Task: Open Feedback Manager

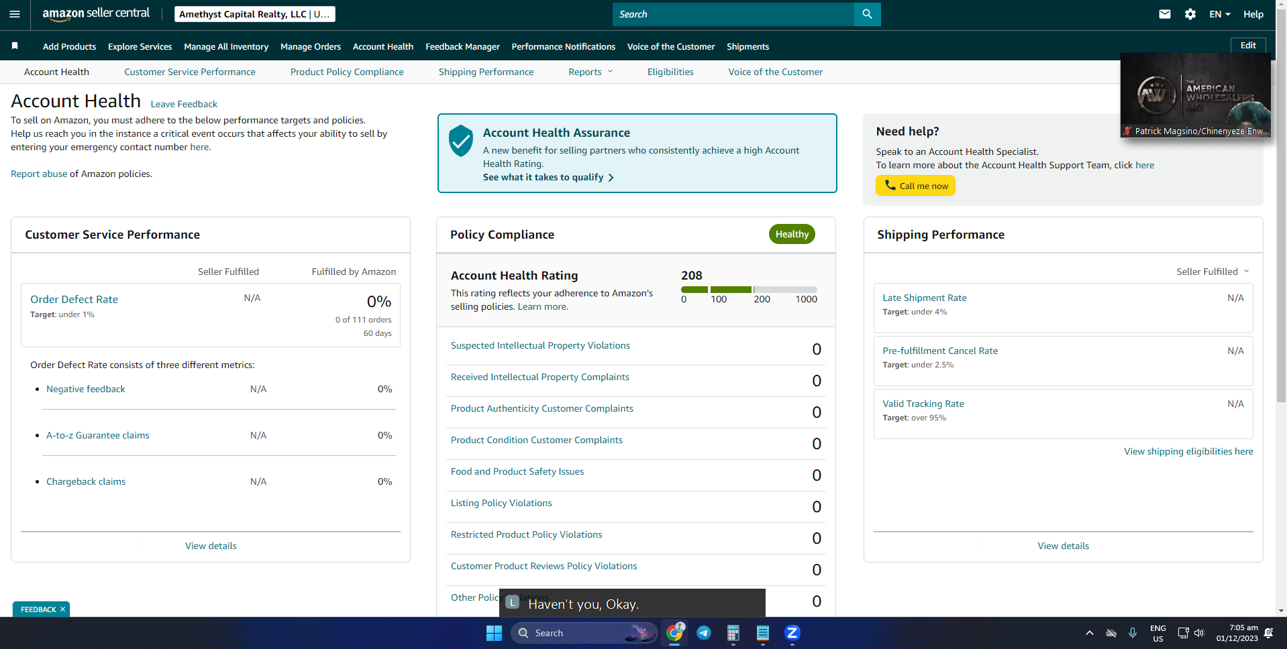Action: click(462, 46)
